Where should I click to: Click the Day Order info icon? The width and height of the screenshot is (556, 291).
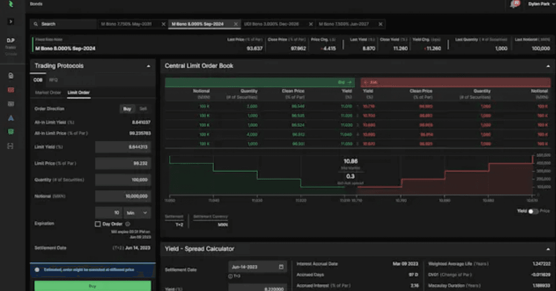click(x=128, y=224)
